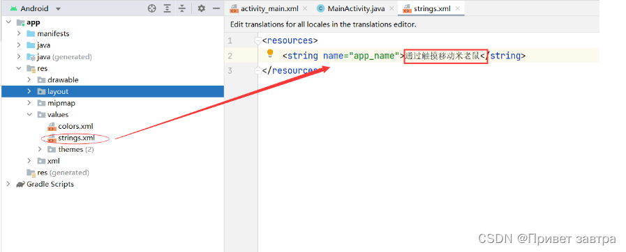Close the strings.xml tab
Screen dimensions: 626x252
click(458, 8)
